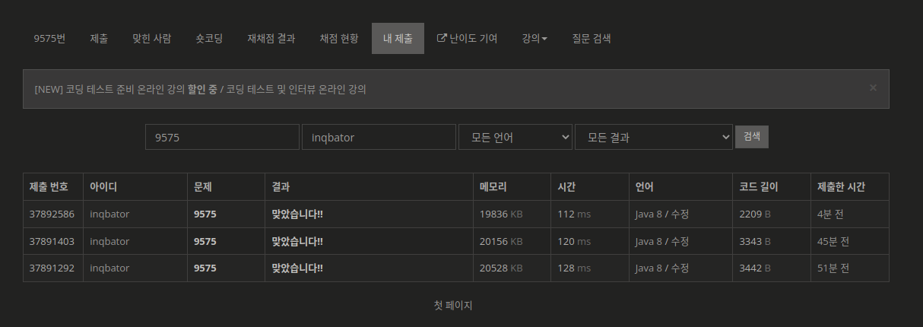Open the 재채점 결과 tab
Screen dimensions: 923x327
[271, 38]
